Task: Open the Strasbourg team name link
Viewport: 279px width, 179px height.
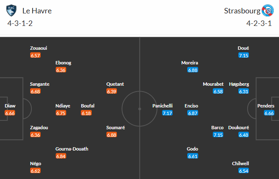Action: [x=242, y=10]
